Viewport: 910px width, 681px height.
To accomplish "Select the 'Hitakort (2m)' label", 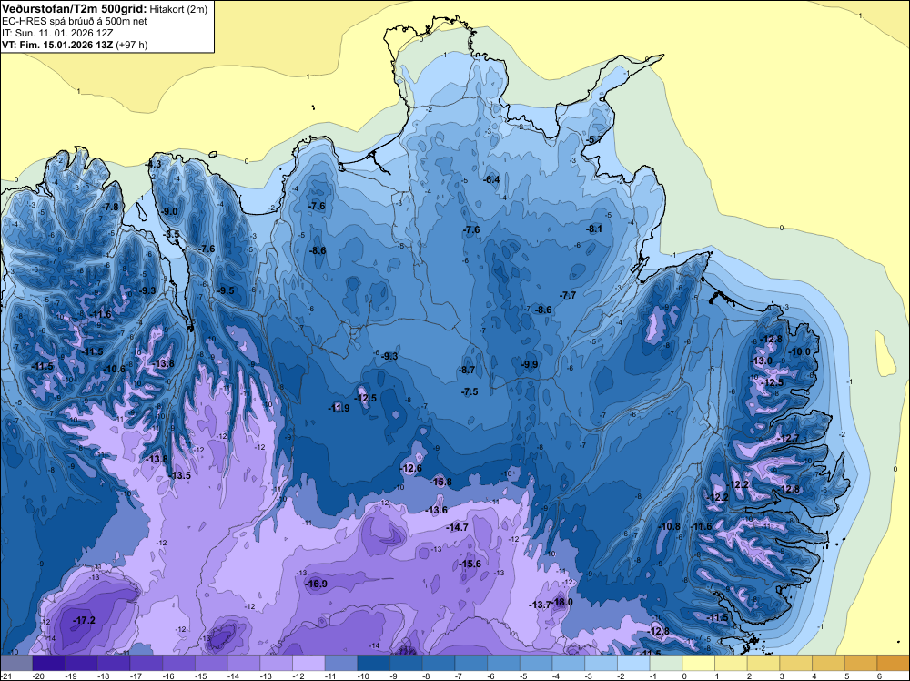I will [x=178, y=9].
